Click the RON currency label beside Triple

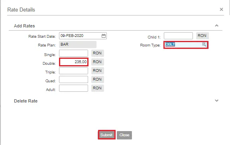(97, 71)
